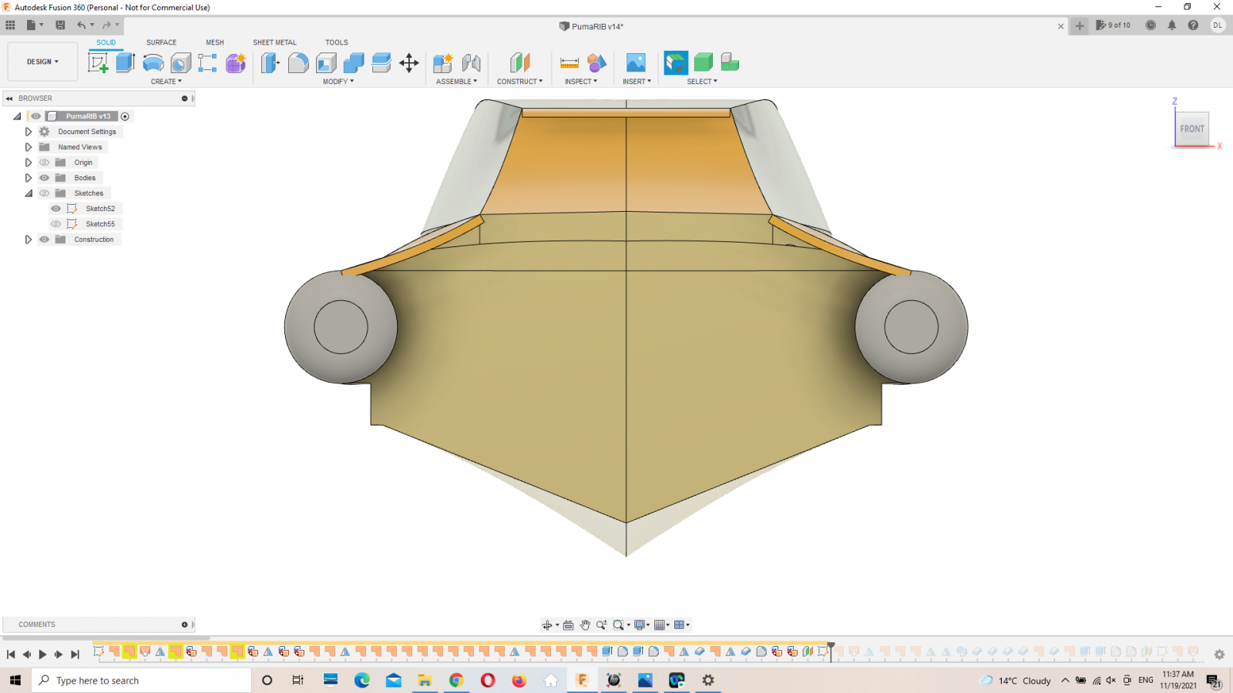Select the Hole tool

point(181,63)
